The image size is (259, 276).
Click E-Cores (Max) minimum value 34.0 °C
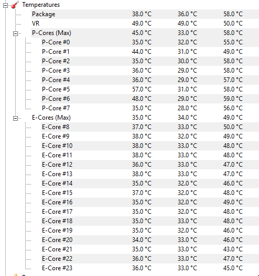(x=187, y=118)
